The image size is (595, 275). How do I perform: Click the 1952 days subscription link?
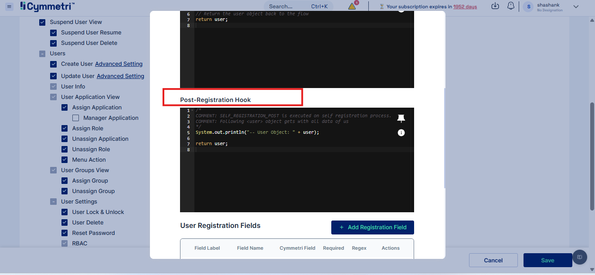(465, 7)
